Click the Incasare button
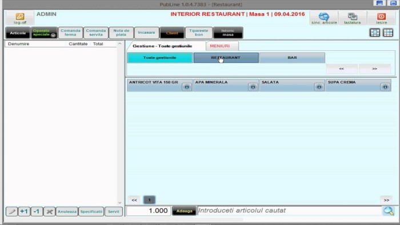Viewport: 400px width, 225px height. [x=147, y=33]
